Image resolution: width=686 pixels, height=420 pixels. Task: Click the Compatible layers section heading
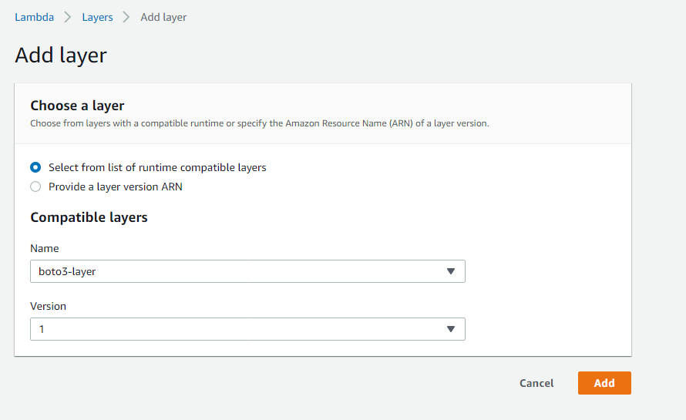(x=89, y=217)
